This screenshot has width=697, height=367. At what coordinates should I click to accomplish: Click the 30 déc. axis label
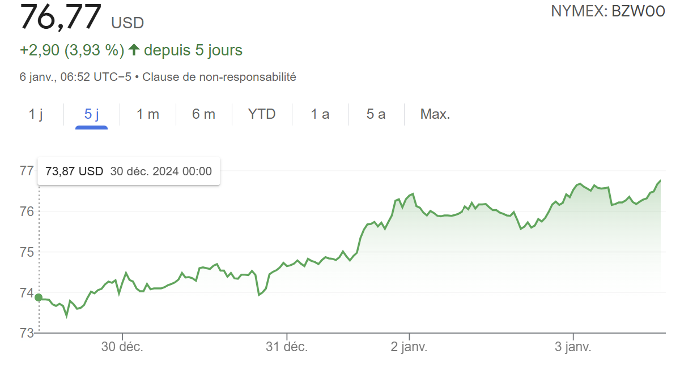point(122,347)
